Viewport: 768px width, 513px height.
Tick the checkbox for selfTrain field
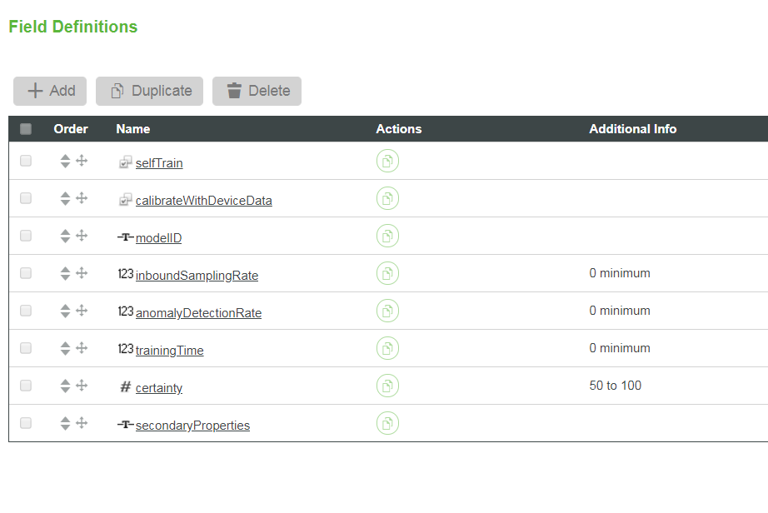pyautogui.click(x=26, y=161)
